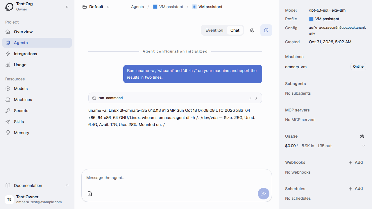Image resolution: width=372 pixels, height=209 pixels.
Task: Click the message input field
Action: 177,178
